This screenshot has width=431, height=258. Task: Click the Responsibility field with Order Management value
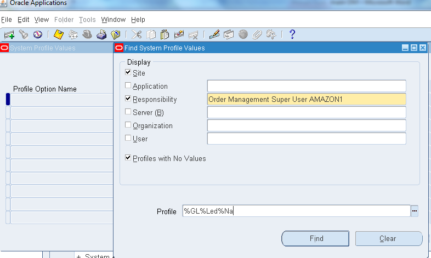coord(307,99)
